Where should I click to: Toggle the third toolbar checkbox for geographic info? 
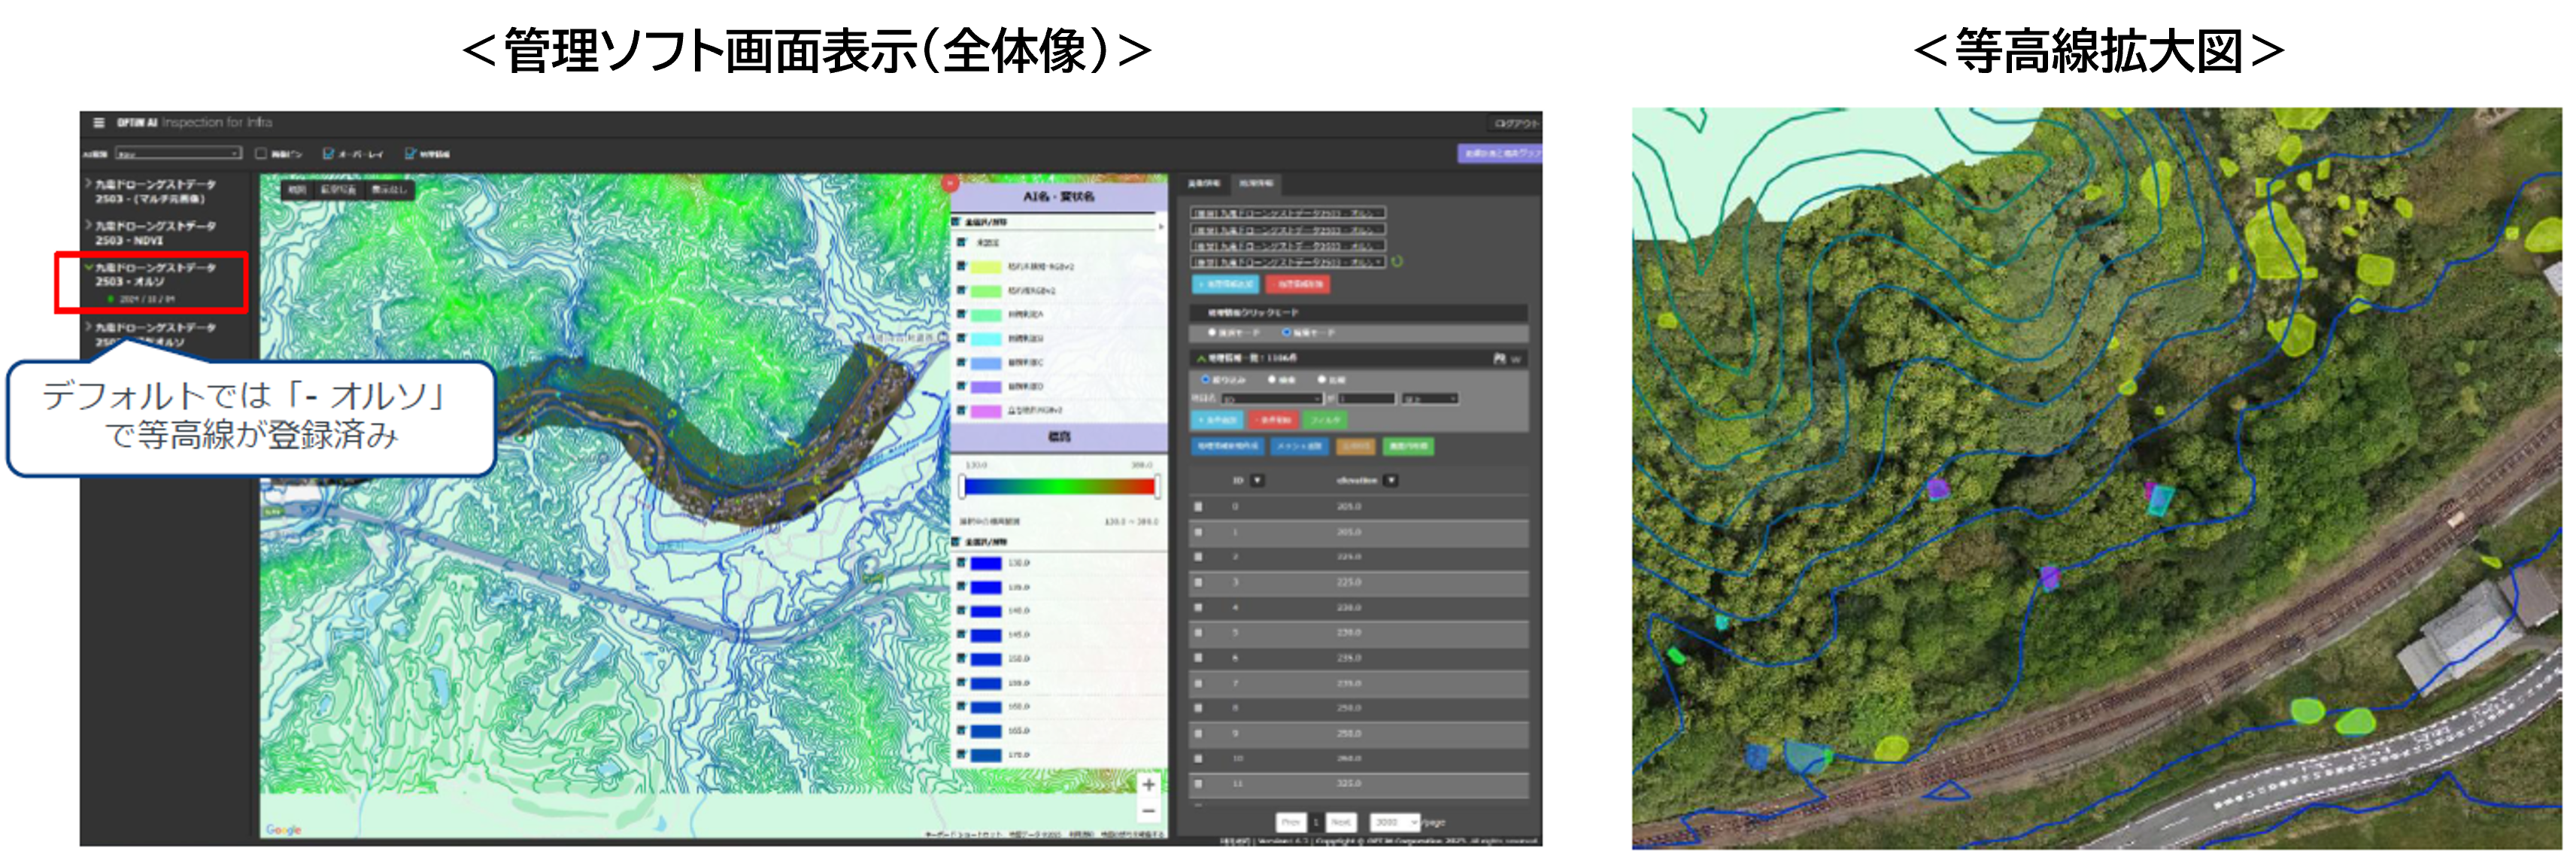pos(410,154)
